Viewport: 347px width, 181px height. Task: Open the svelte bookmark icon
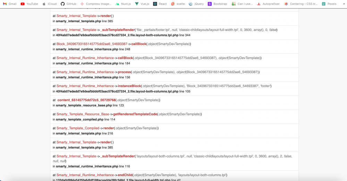click(173, 4)
